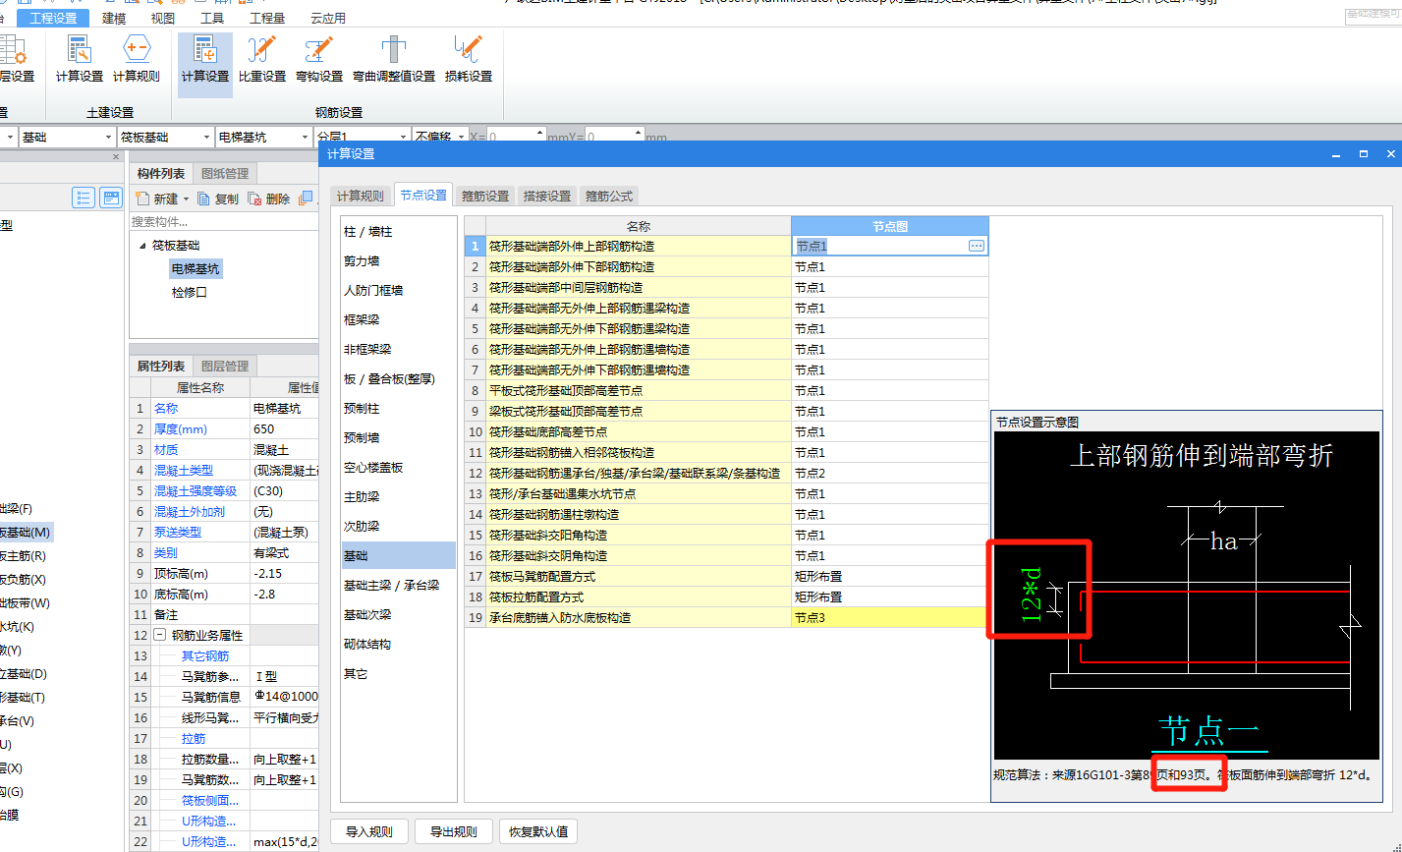The image size is (1402, 852).
Task: Open 损耗设置 loss settings icon
Action: 468,49
